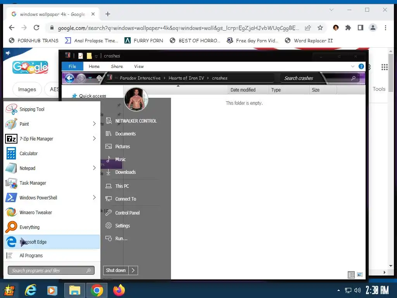The height and width of the screenshot is (298, 397).
Task: Open volume control in system tray
Action: 357,290
